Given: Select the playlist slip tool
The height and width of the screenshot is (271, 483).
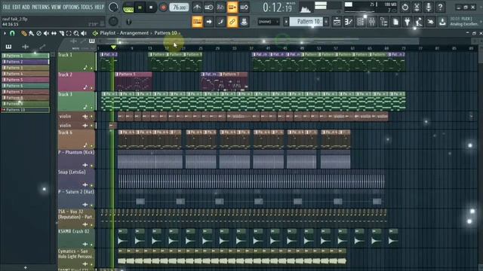Looking at the screenshot, I should click(54, 33).
